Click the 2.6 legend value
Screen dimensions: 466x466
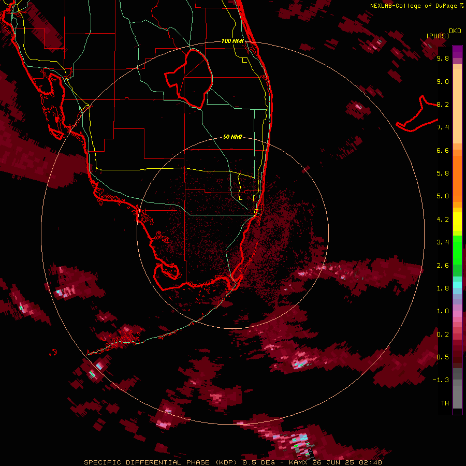443,265
